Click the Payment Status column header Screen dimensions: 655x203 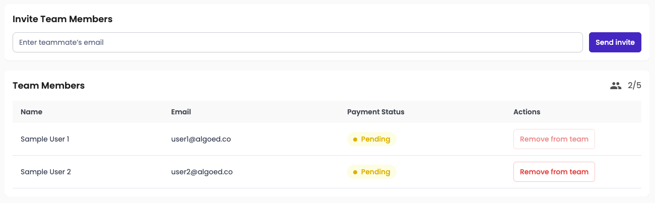(375, 112)
